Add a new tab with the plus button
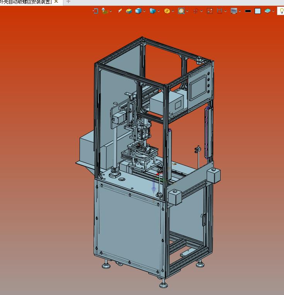 [68, 2]
